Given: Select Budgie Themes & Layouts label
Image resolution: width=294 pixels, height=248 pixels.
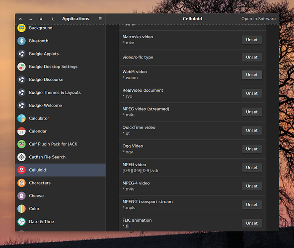Looking at the screenshot, I should tap(55, 93).
